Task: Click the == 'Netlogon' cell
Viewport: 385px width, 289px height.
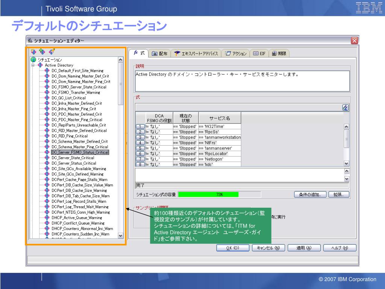Action: pos(220,159)
